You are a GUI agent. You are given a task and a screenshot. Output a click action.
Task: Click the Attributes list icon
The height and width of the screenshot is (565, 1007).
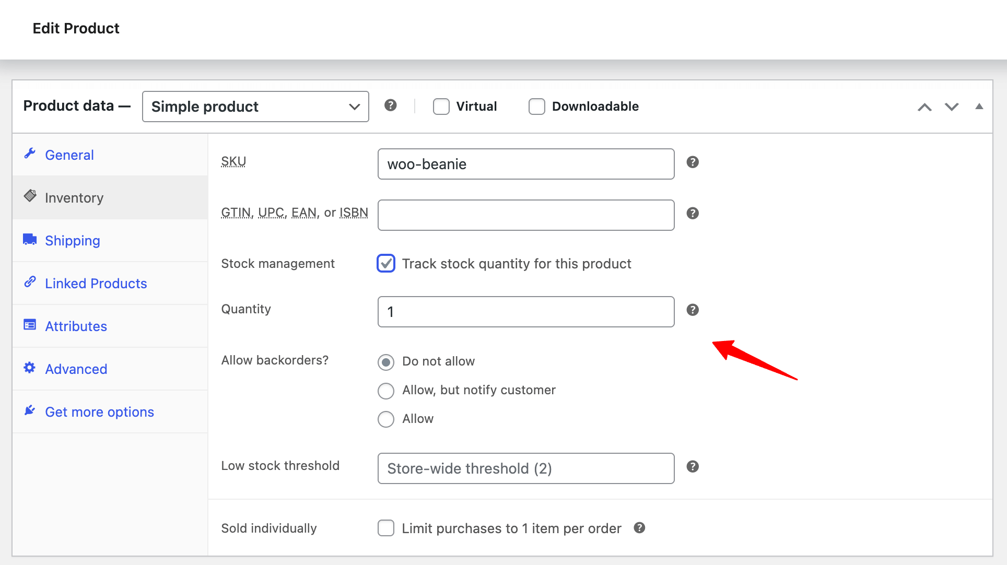pyautogui.click(x=30, y=325)
